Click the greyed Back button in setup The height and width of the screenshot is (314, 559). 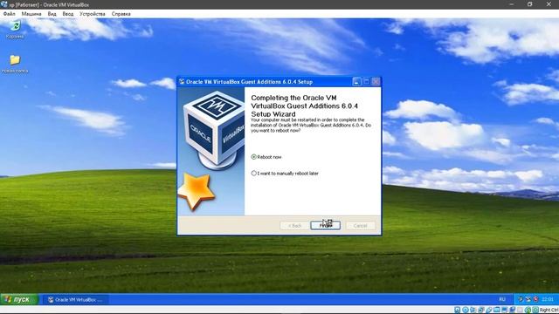tap(294, 225)
